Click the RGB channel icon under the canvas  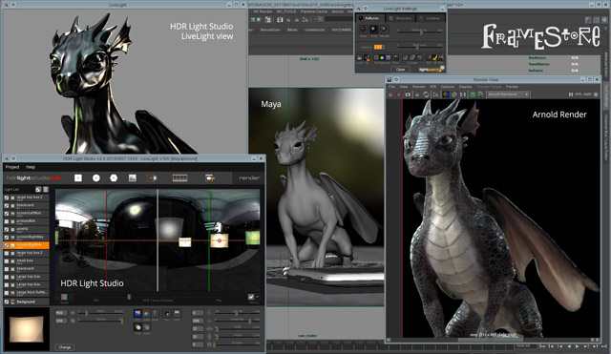point(64,297)
